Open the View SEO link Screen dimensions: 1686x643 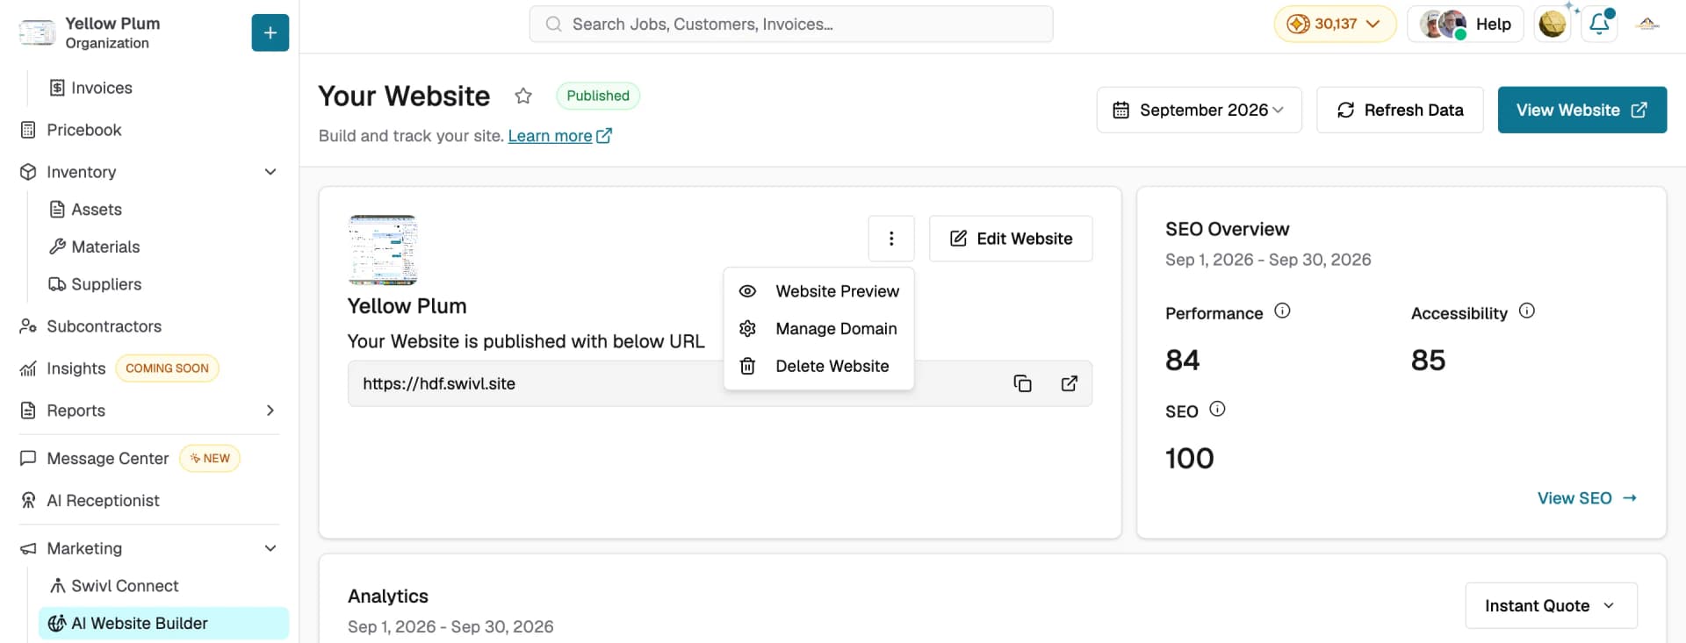click(x=1587, y=498)
